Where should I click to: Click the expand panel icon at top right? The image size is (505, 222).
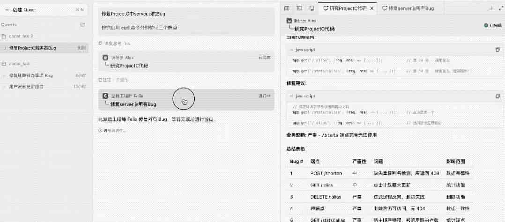[500, 8]
